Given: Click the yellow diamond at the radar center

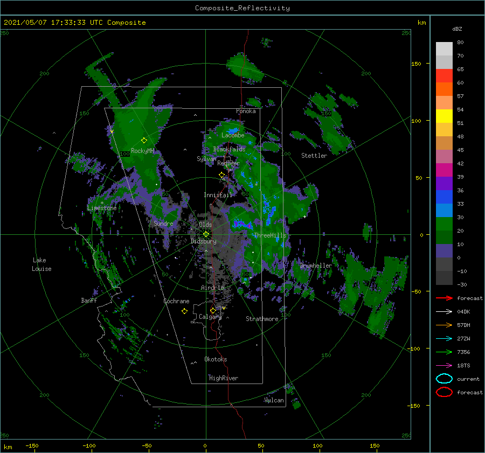Looking at the screenshot, I should pyautogui.click(x=206, y=234).
